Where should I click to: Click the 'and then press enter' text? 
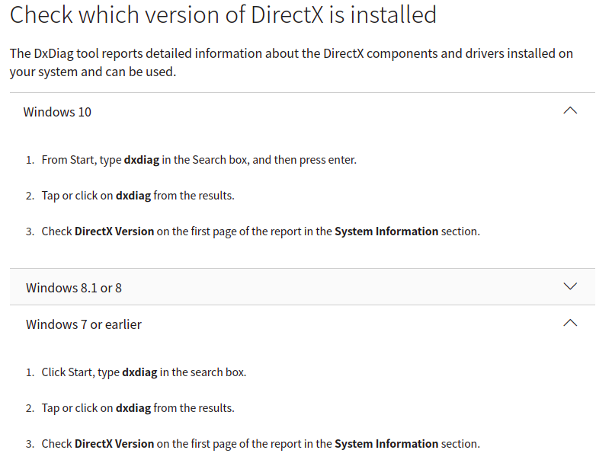click(305, 160)
